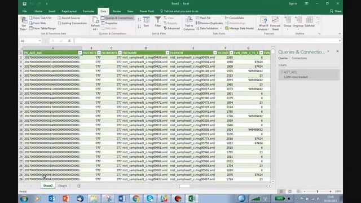The image size is (361, 203).
Task: Switch to the View tab
Action: [130, 11]
